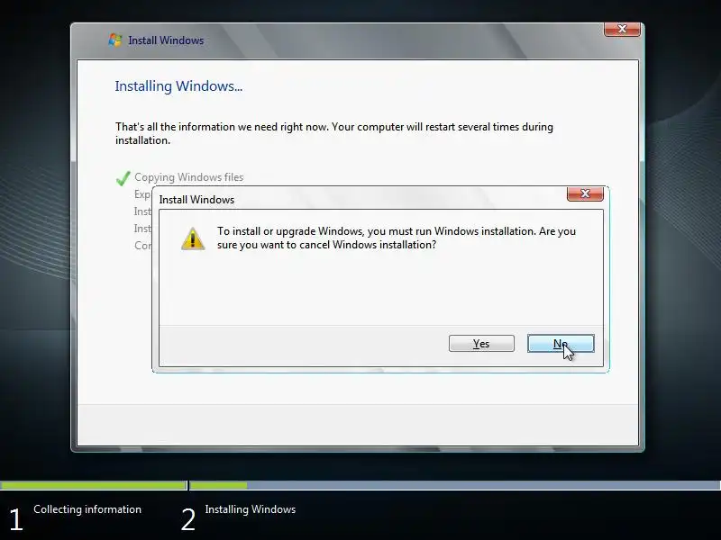Click the 'Installing Windows' stage label at bottom
The width and height of the screenshot is (721, 540).
[x=251, y=509]
